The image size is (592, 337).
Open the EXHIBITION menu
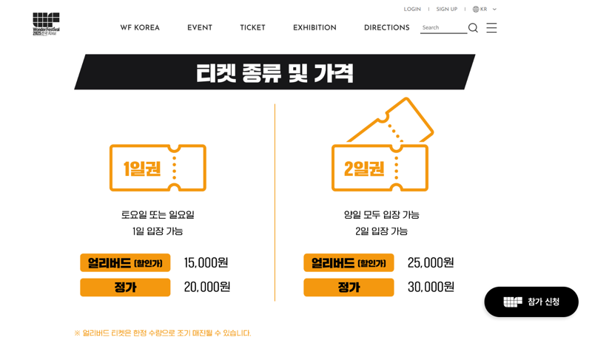pos(314,27)
